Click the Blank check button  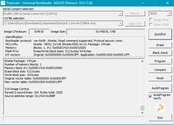coord(160,53)
